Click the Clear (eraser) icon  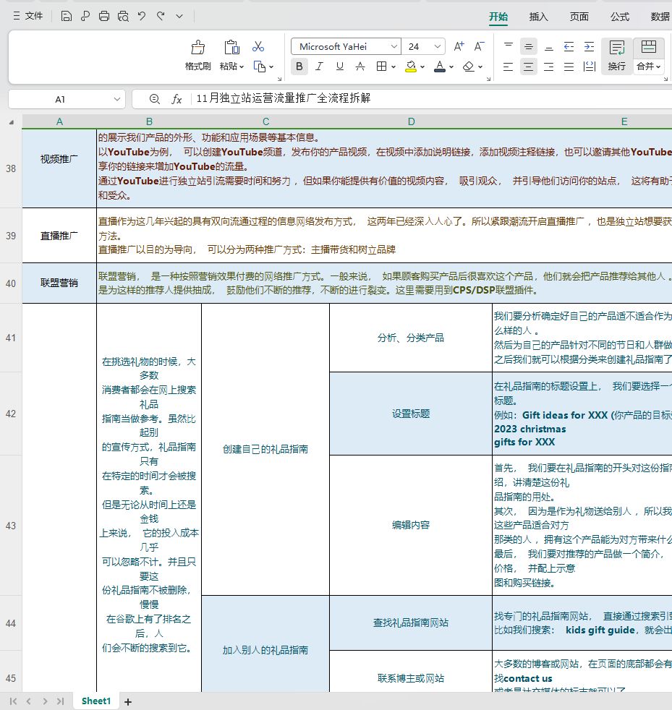[x=469, y=67]
